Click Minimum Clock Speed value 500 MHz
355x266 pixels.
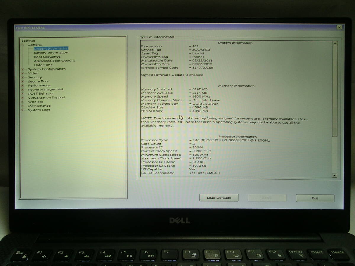[x=200, y=155]
